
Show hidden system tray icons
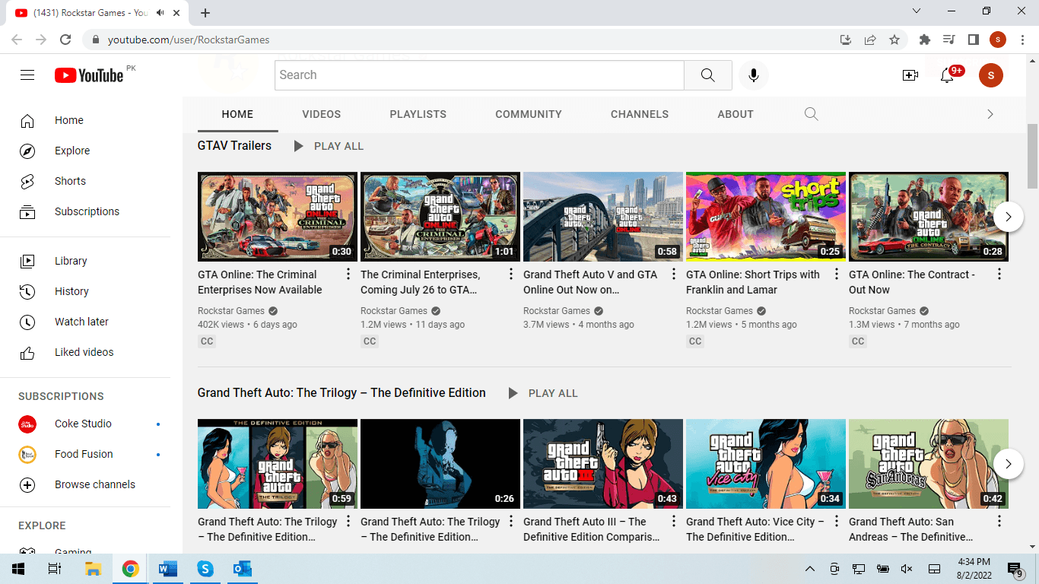click(810, 569)
